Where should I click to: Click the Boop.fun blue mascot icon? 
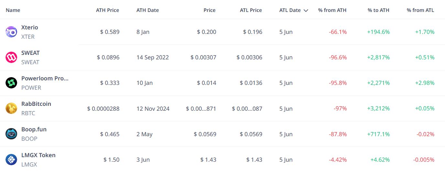pos(11,134)
